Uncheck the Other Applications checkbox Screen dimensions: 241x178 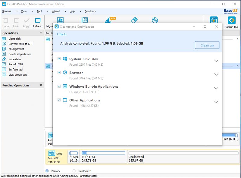pyautogui.click(x=59, y=100)
